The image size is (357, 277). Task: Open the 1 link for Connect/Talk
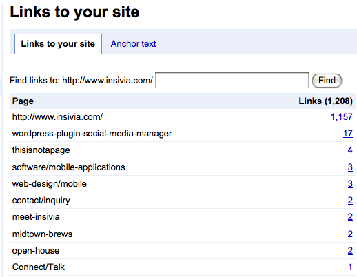[350, 267]
